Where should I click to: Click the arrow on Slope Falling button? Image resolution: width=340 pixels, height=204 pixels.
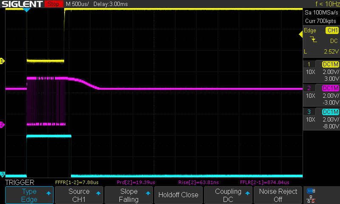pyautogui.click(x=148, y=193)
